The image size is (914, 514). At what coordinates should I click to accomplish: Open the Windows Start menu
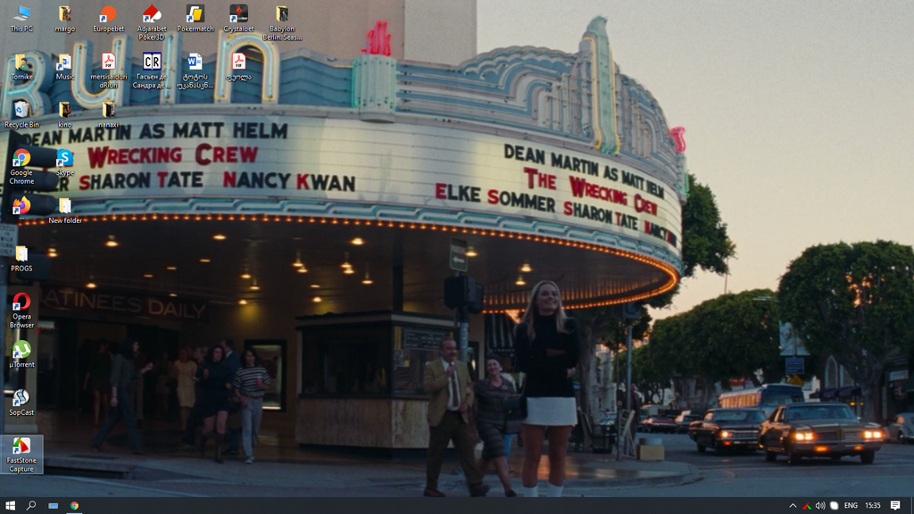10,505
